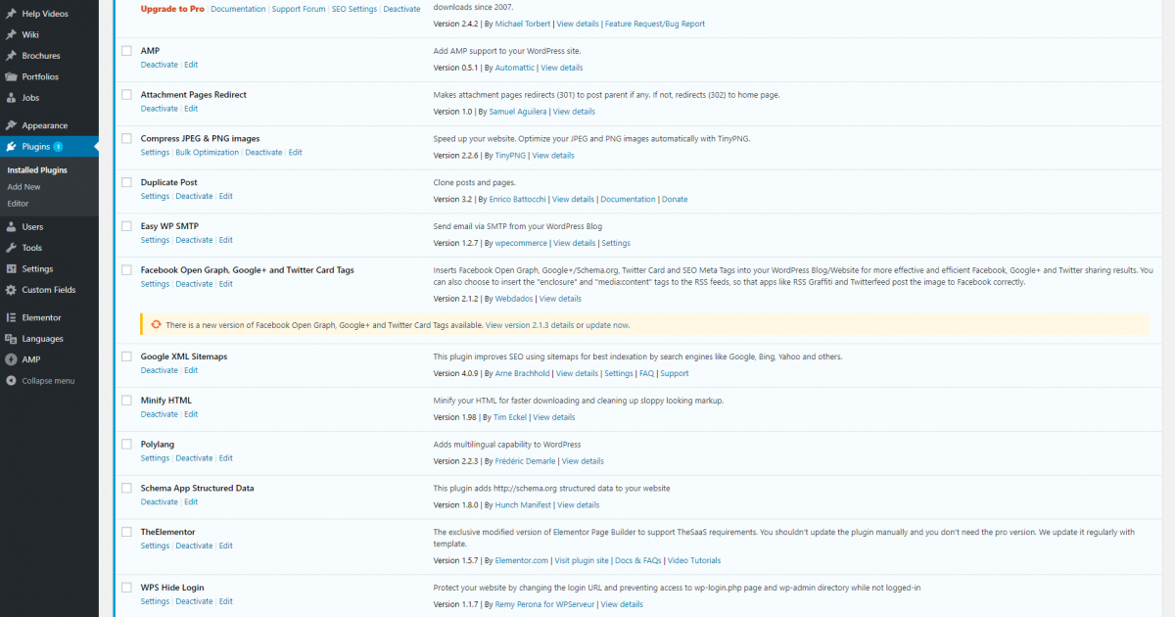
Task: Click the Wiki pin icon in sidebar
Action: tap(11, 34)
